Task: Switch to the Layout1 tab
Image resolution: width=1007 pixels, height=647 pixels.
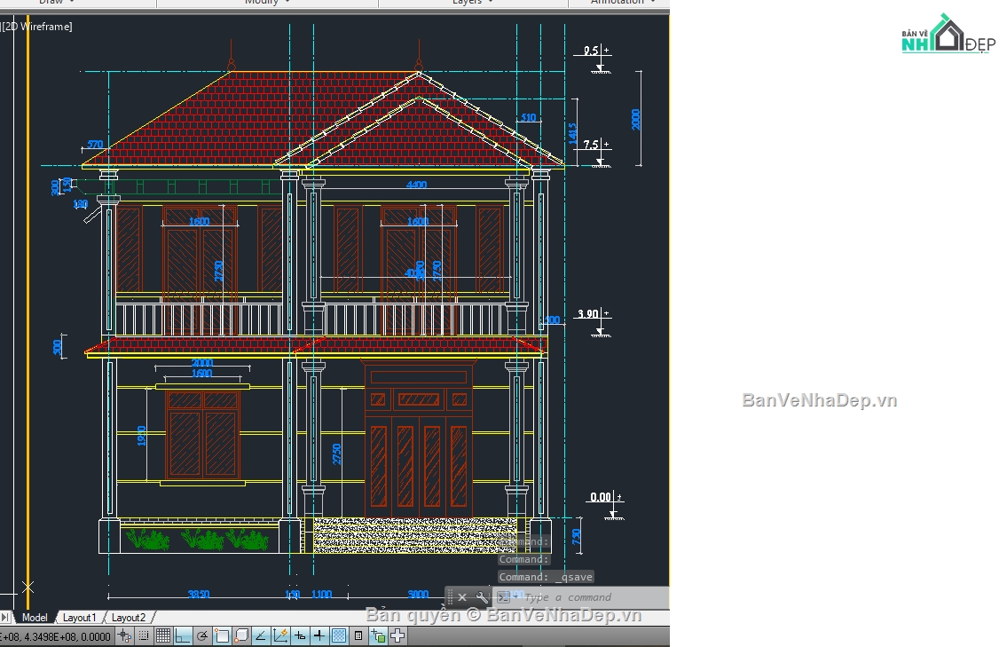Action: click(79, 618)
